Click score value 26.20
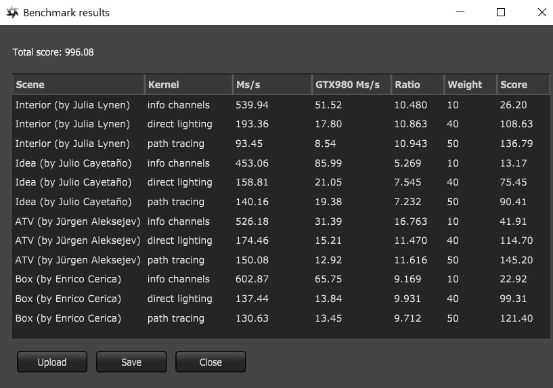 pos(513,105)
